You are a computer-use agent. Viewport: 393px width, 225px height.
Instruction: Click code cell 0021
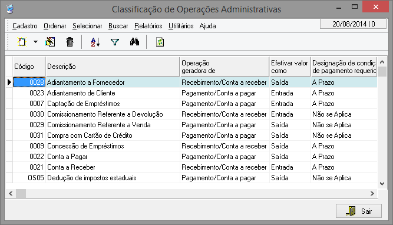point(29,167)
